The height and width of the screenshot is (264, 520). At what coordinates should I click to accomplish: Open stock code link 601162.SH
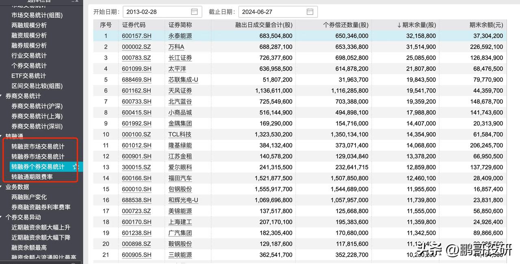(136, 91)
